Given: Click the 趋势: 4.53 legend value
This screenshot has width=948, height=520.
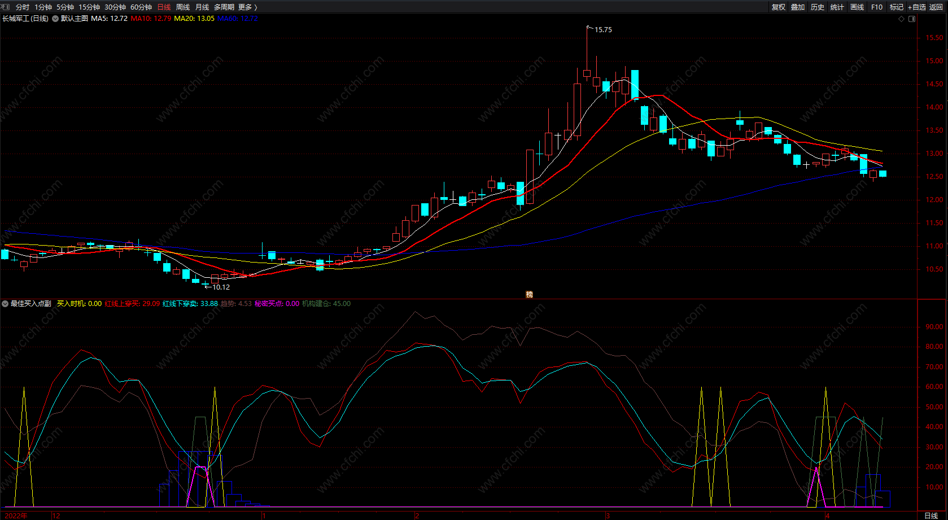Looking at the screenshot, I should coord(236,304).
